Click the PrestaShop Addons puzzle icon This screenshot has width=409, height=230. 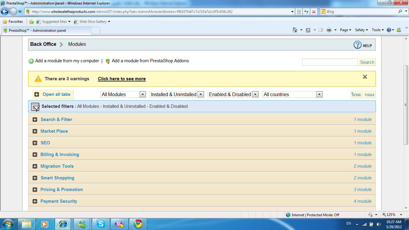[108, 61]
